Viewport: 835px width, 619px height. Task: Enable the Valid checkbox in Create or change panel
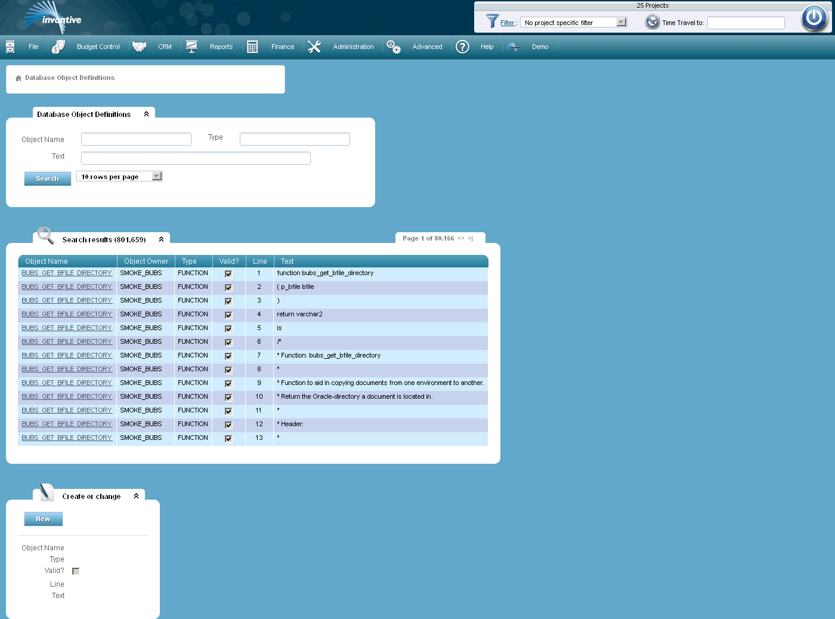(76, 571)
